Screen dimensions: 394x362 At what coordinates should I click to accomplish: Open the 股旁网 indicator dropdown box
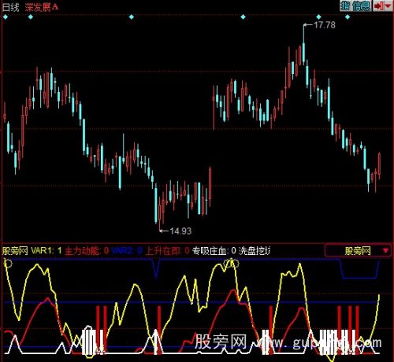(x=358, y=251)
